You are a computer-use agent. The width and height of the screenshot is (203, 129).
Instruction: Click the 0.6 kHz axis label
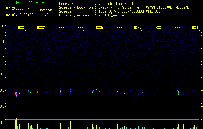tap(3, 123)
